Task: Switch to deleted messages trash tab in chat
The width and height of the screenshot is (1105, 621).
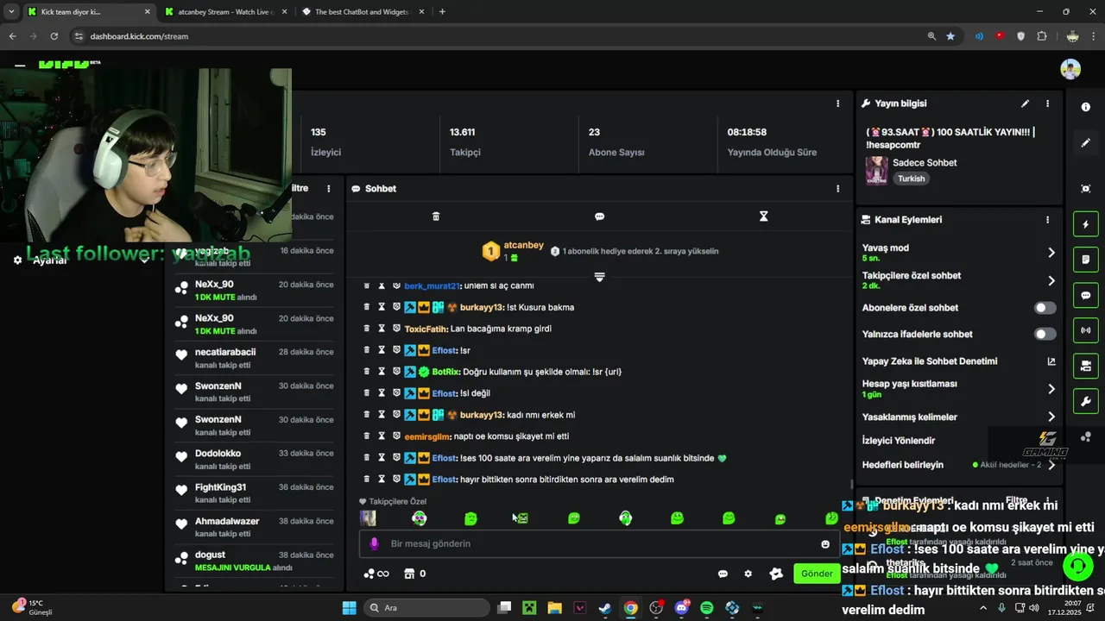Action: tap(436, 216)
